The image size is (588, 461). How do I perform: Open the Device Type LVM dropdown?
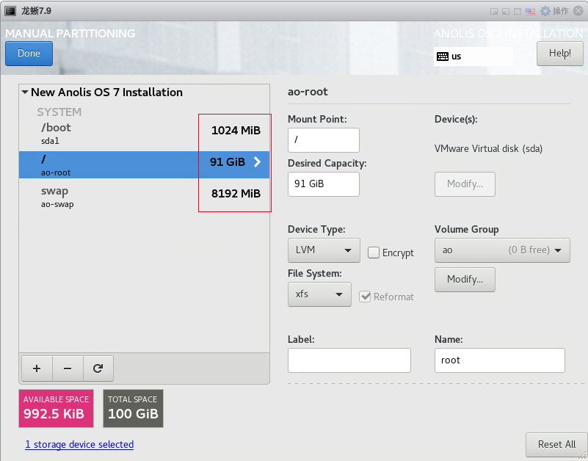(324, 250)
